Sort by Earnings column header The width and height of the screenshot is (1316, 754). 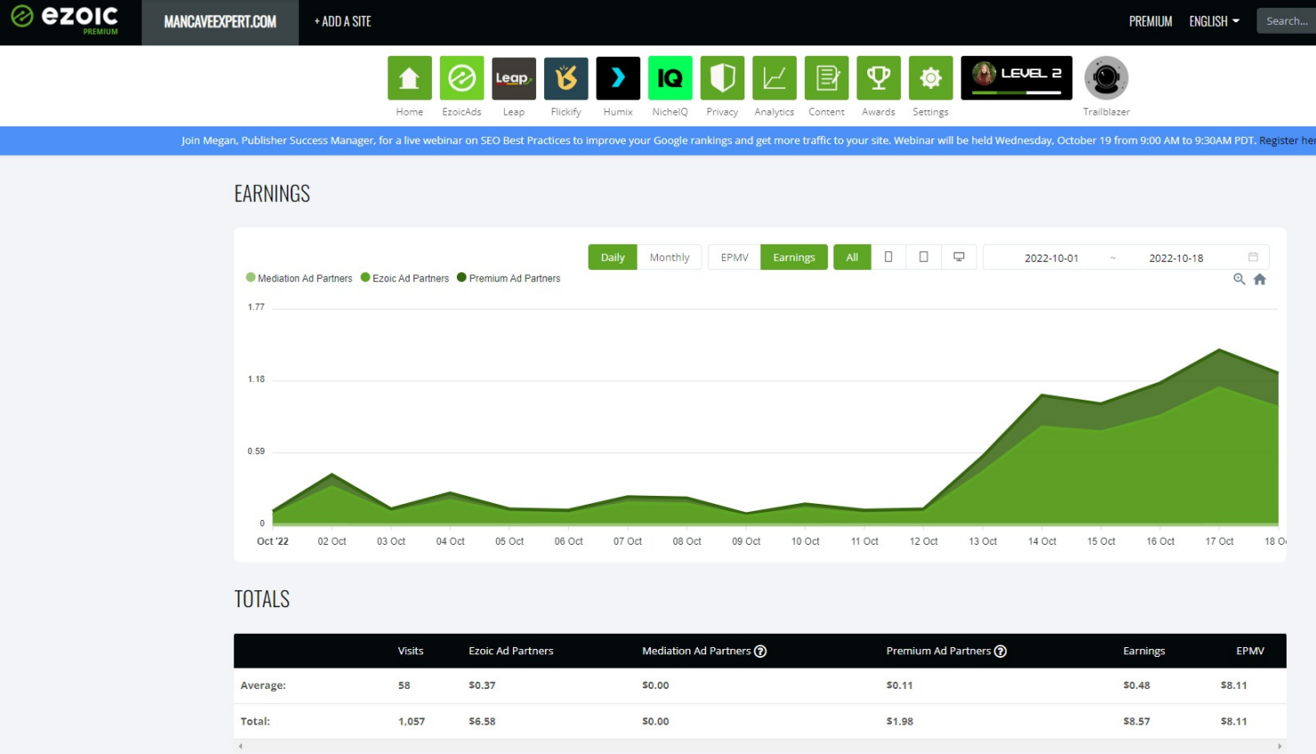point(1144,652)
